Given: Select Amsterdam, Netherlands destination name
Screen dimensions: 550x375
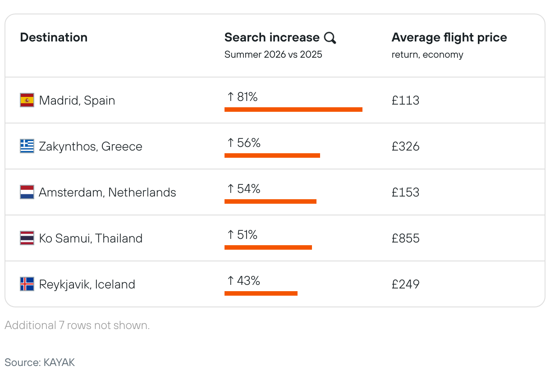Looking at the screenshot, I should pyautogui.click(x=107, y=192).
